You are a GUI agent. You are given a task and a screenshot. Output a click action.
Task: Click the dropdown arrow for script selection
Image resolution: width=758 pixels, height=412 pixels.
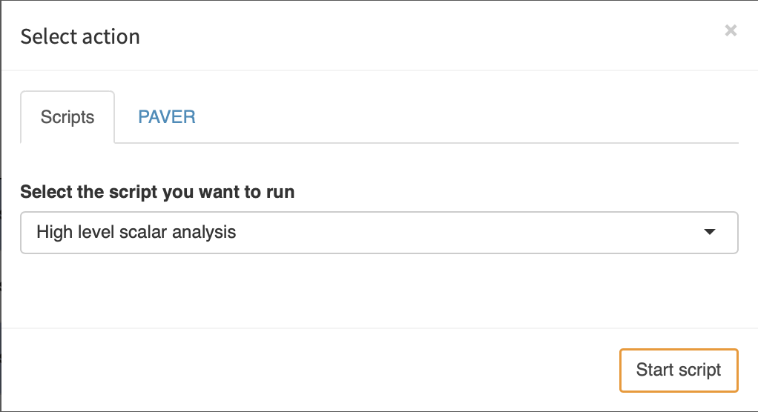(709, 233)
